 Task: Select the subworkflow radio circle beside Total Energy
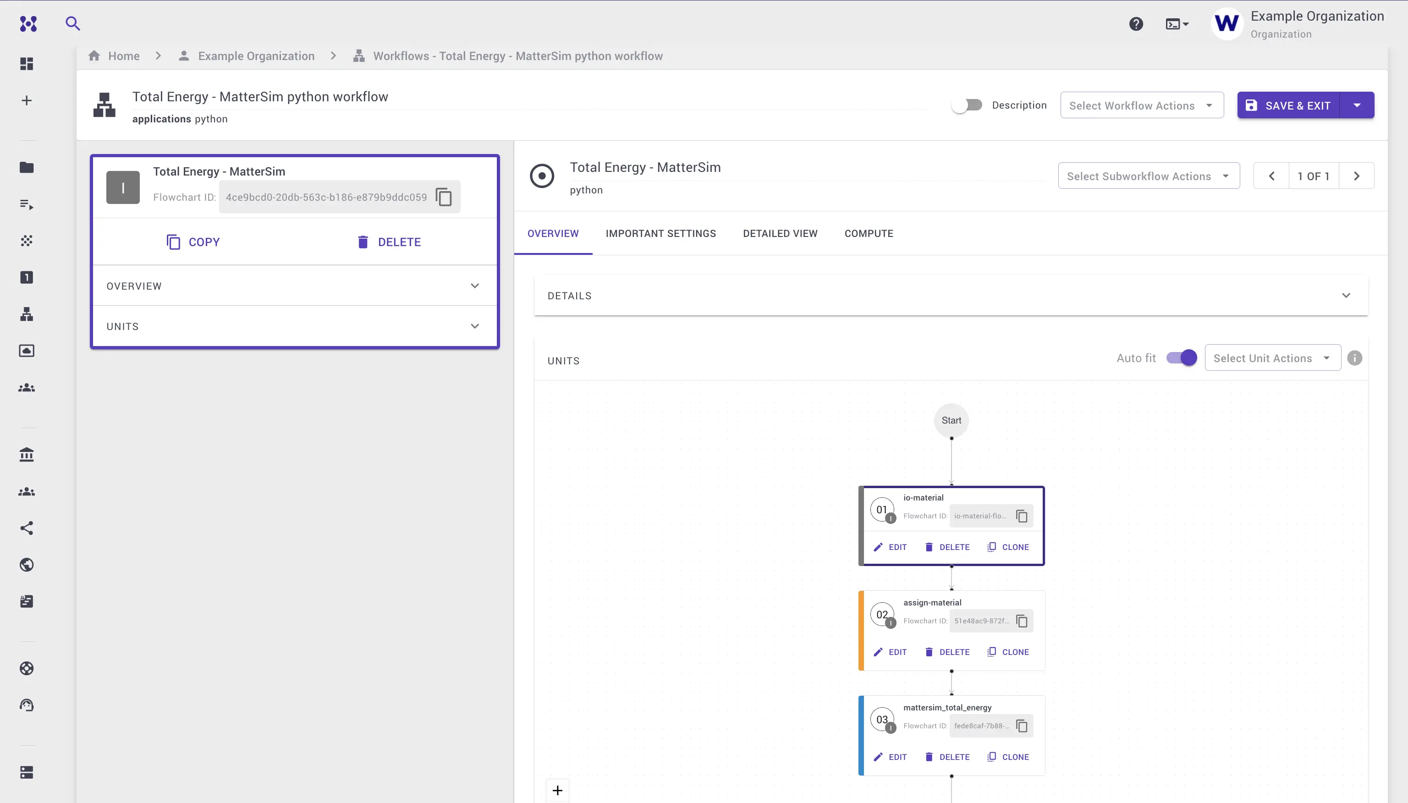542,176
